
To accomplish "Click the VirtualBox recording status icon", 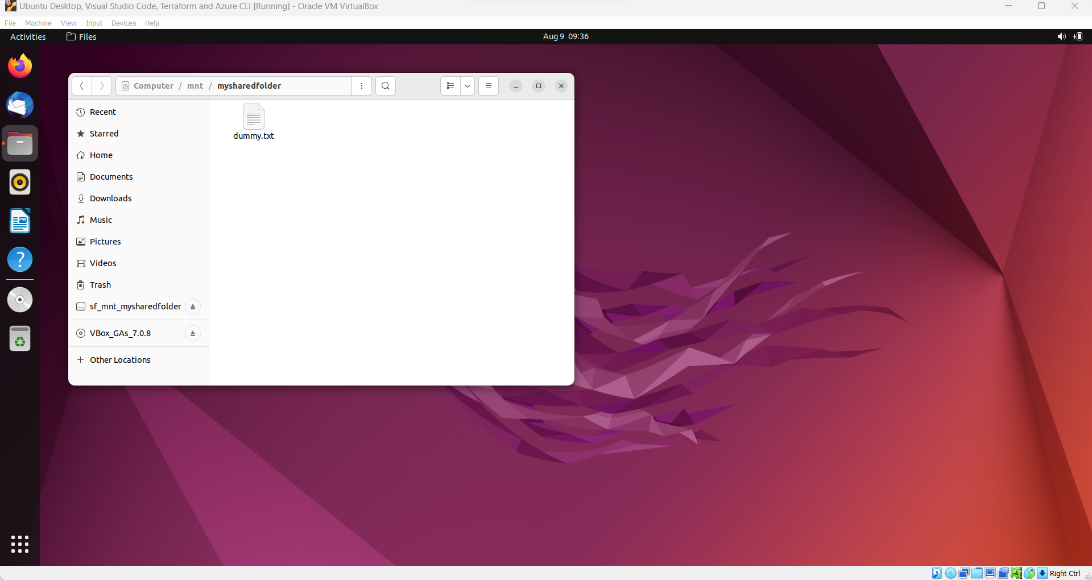I will 1003,573.
